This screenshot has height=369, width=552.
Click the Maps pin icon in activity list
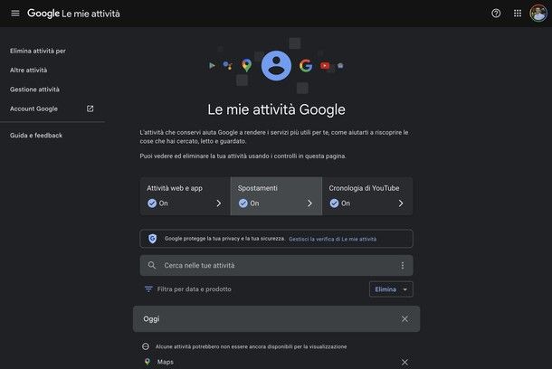tap(148, 362)
